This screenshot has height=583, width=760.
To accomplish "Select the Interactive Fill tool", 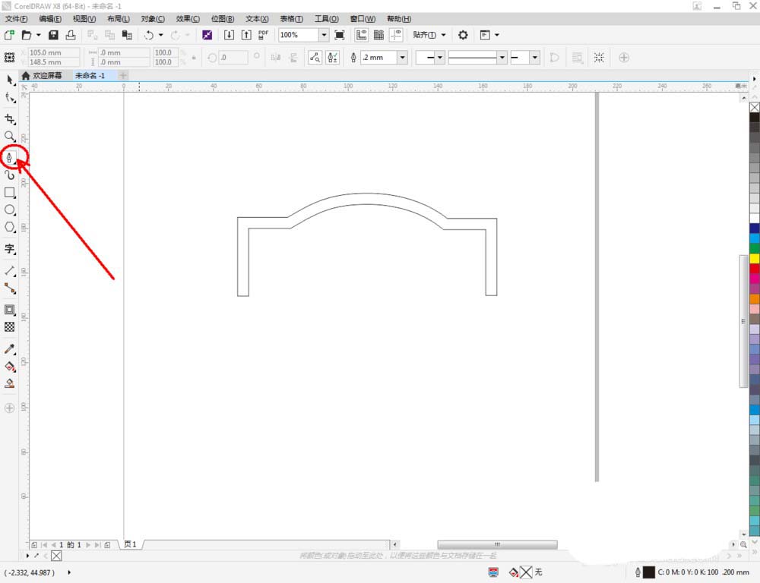I will tap(10, 366).
